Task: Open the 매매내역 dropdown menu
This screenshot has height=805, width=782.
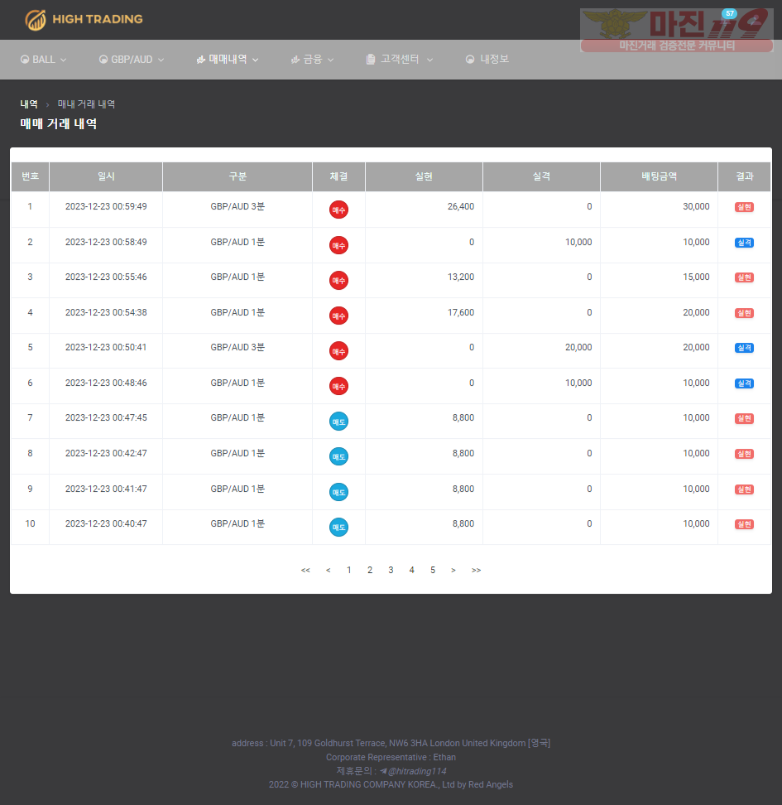Action: (x=228, y=60)
